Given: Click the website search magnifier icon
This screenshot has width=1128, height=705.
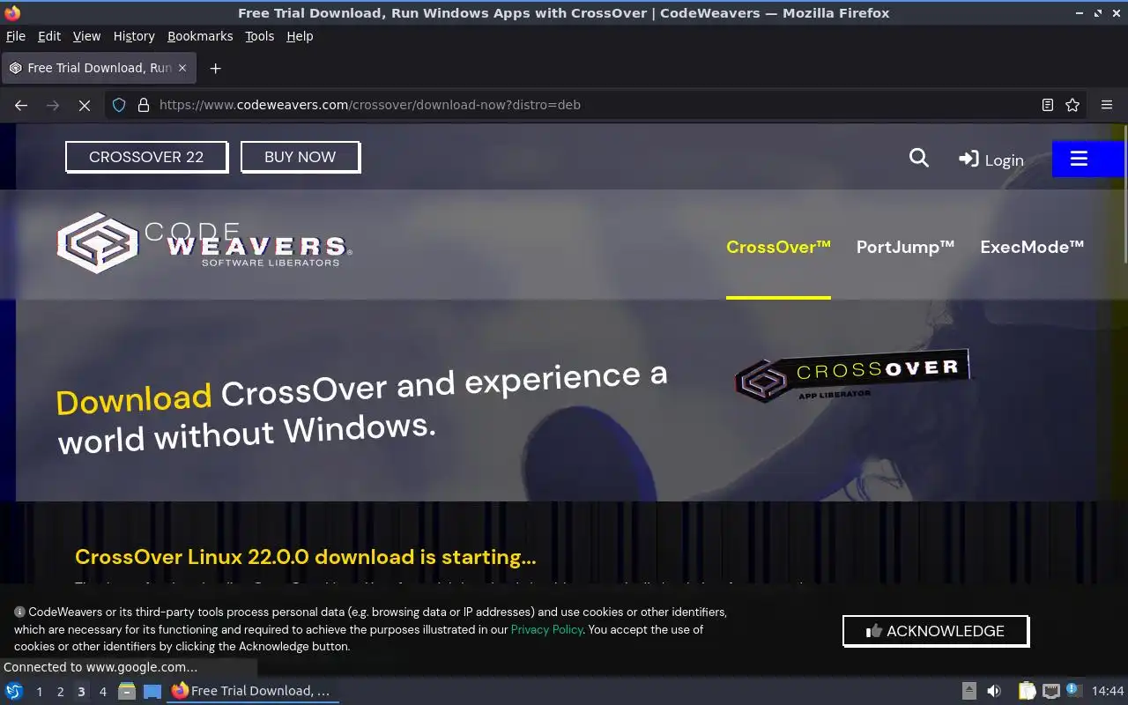Looking at the screenshot, I should pyautogui.click(x=919, y=158).
